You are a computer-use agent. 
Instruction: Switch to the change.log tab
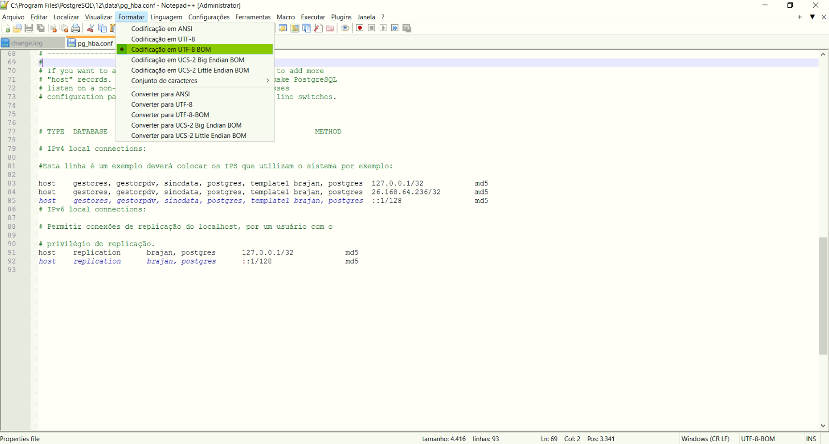pos(27,43)
